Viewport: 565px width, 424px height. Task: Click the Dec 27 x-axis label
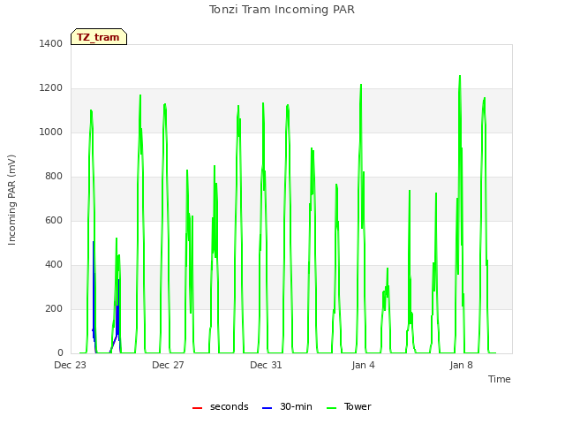[168, 365]
